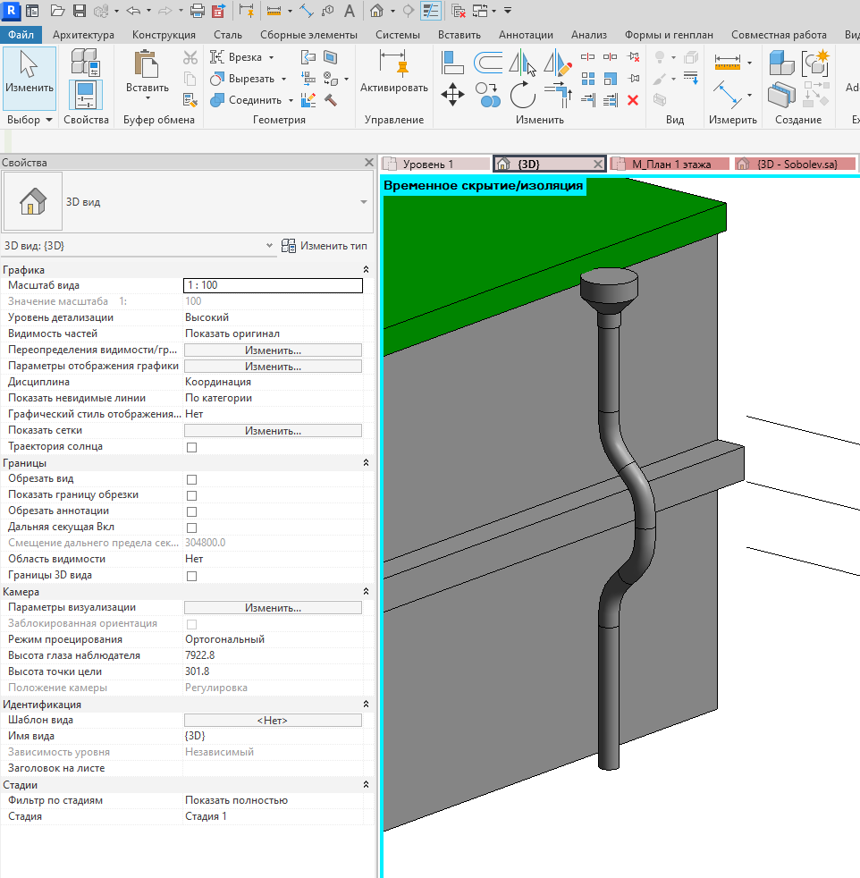
Task: Switch to the М_План 1 этажа view tab
Action: click(x=670, y=164)
